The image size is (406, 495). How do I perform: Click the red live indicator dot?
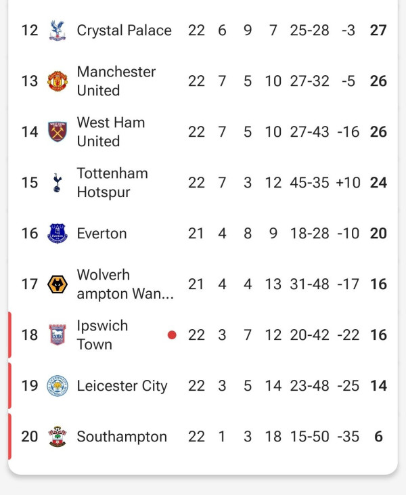coord(172,335)
